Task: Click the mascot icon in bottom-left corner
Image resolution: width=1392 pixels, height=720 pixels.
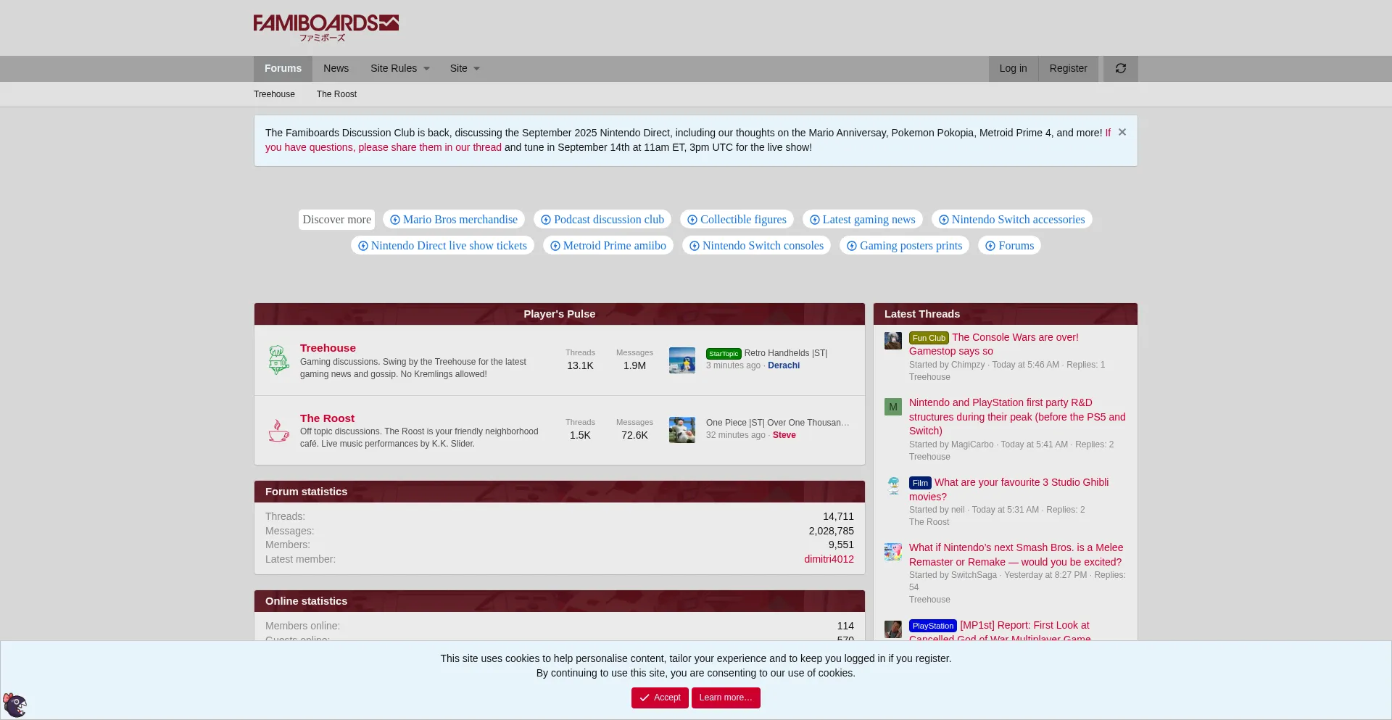Action: click(x=14, y=704)
